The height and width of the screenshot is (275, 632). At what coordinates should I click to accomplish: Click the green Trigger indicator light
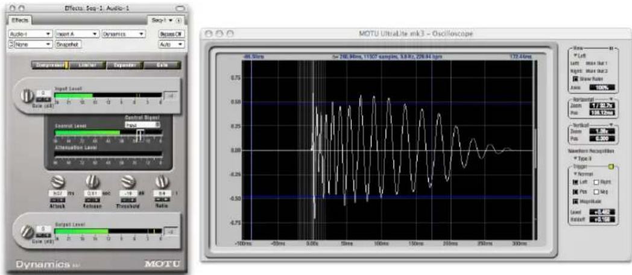coord(611,166)
